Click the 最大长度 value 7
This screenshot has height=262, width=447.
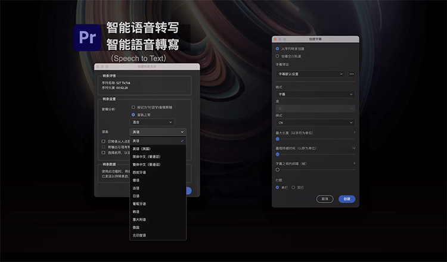355,133
